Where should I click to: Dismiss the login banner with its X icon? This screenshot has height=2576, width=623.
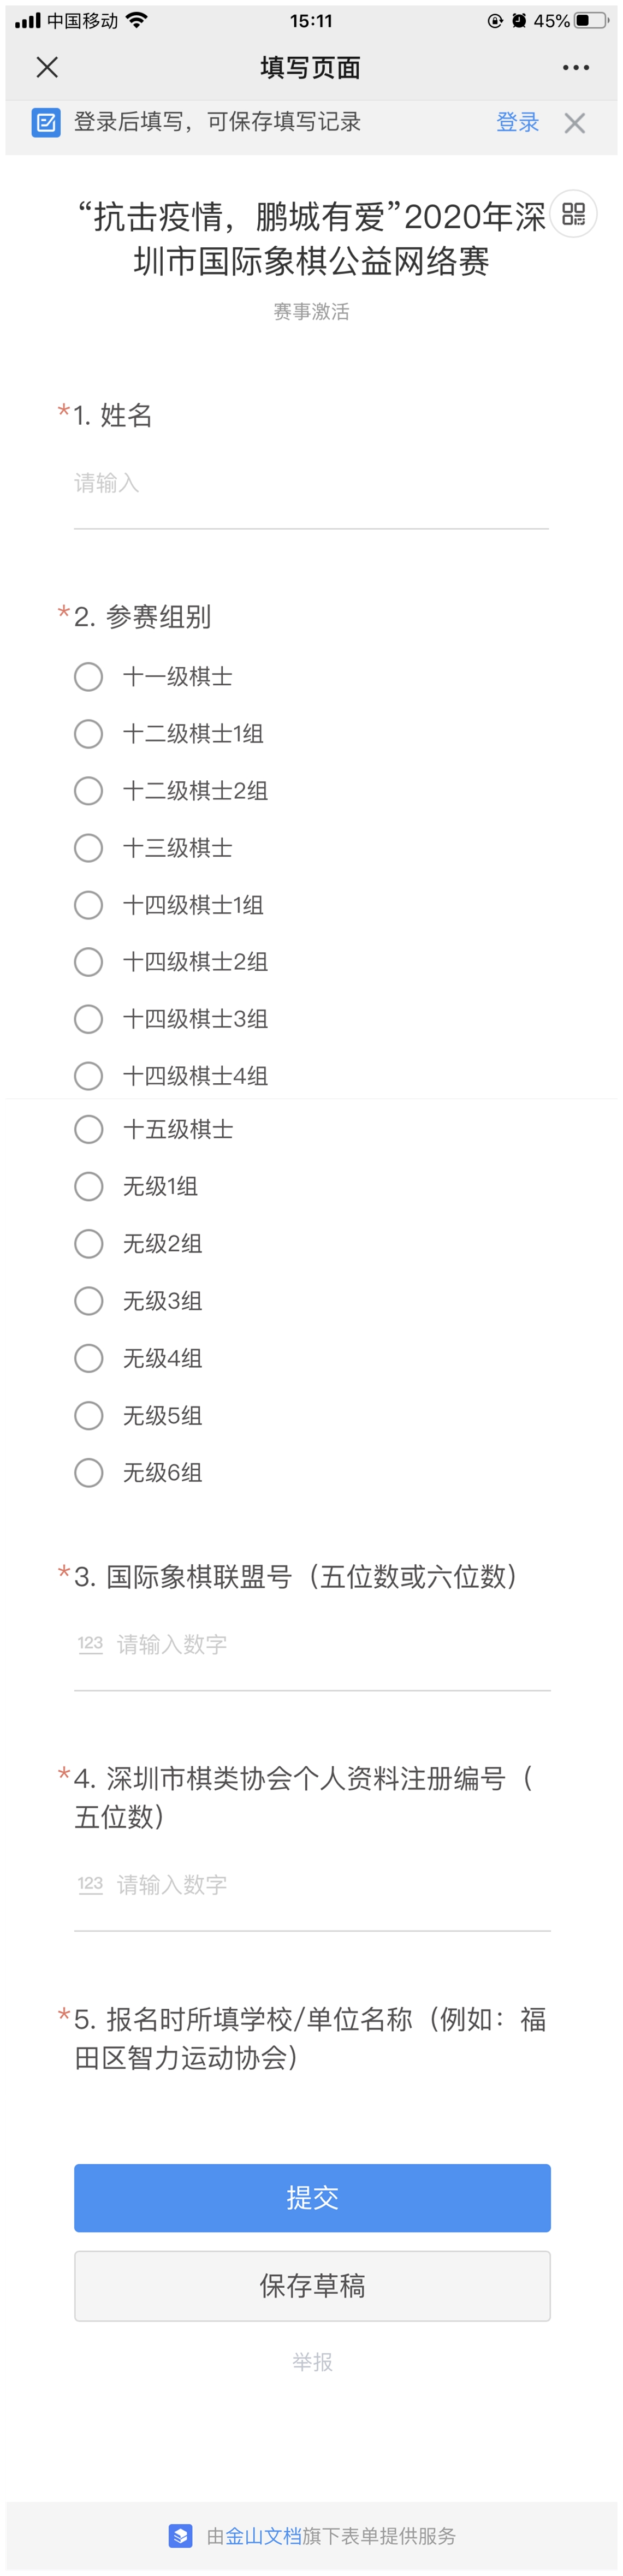576,122
